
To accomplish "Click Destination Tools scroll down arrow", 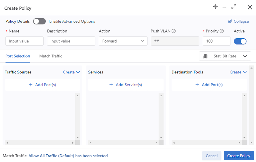I will point(244,138).
